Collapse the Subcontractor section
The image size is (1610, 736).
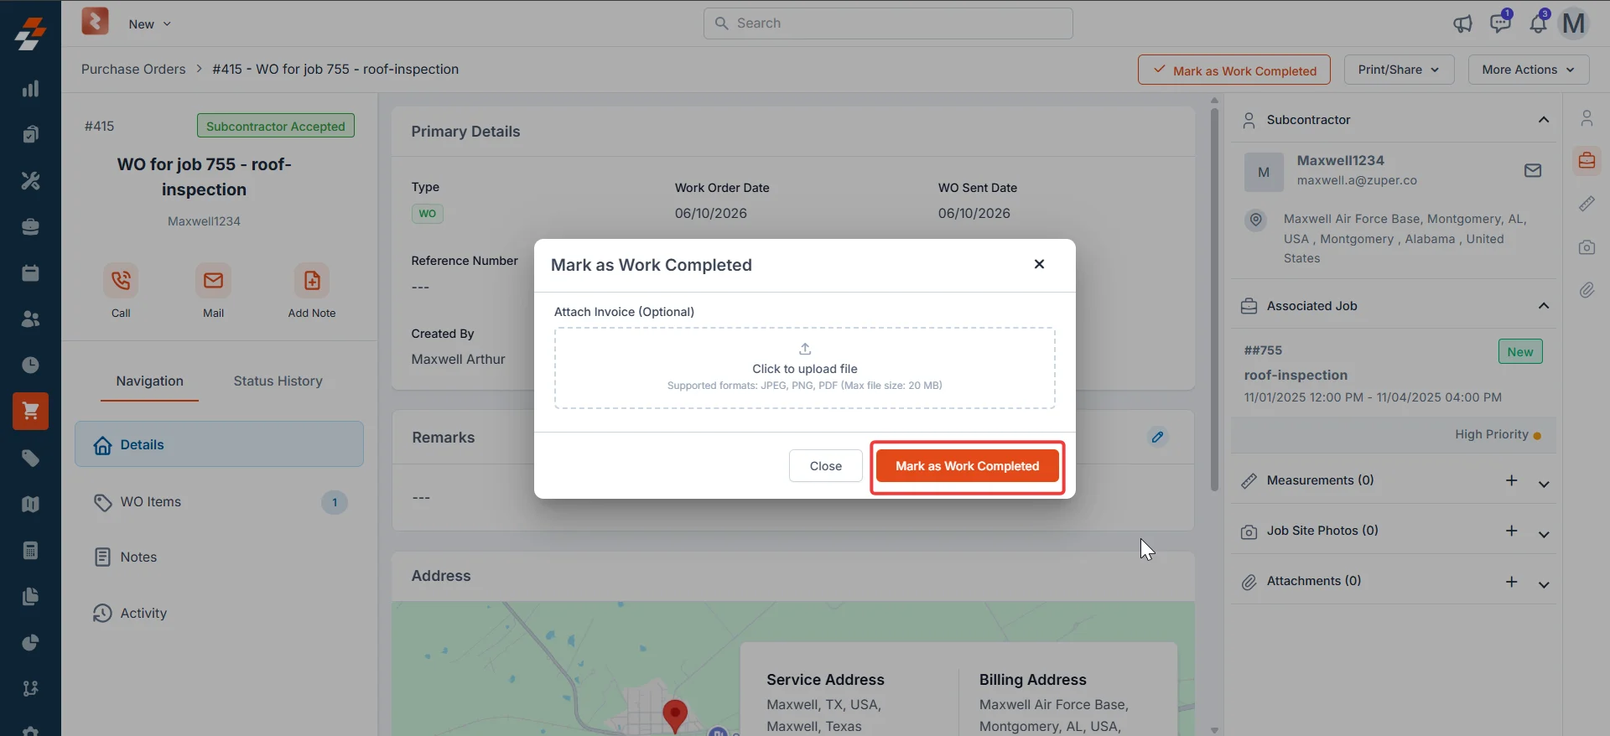(x=1543, y=120)
